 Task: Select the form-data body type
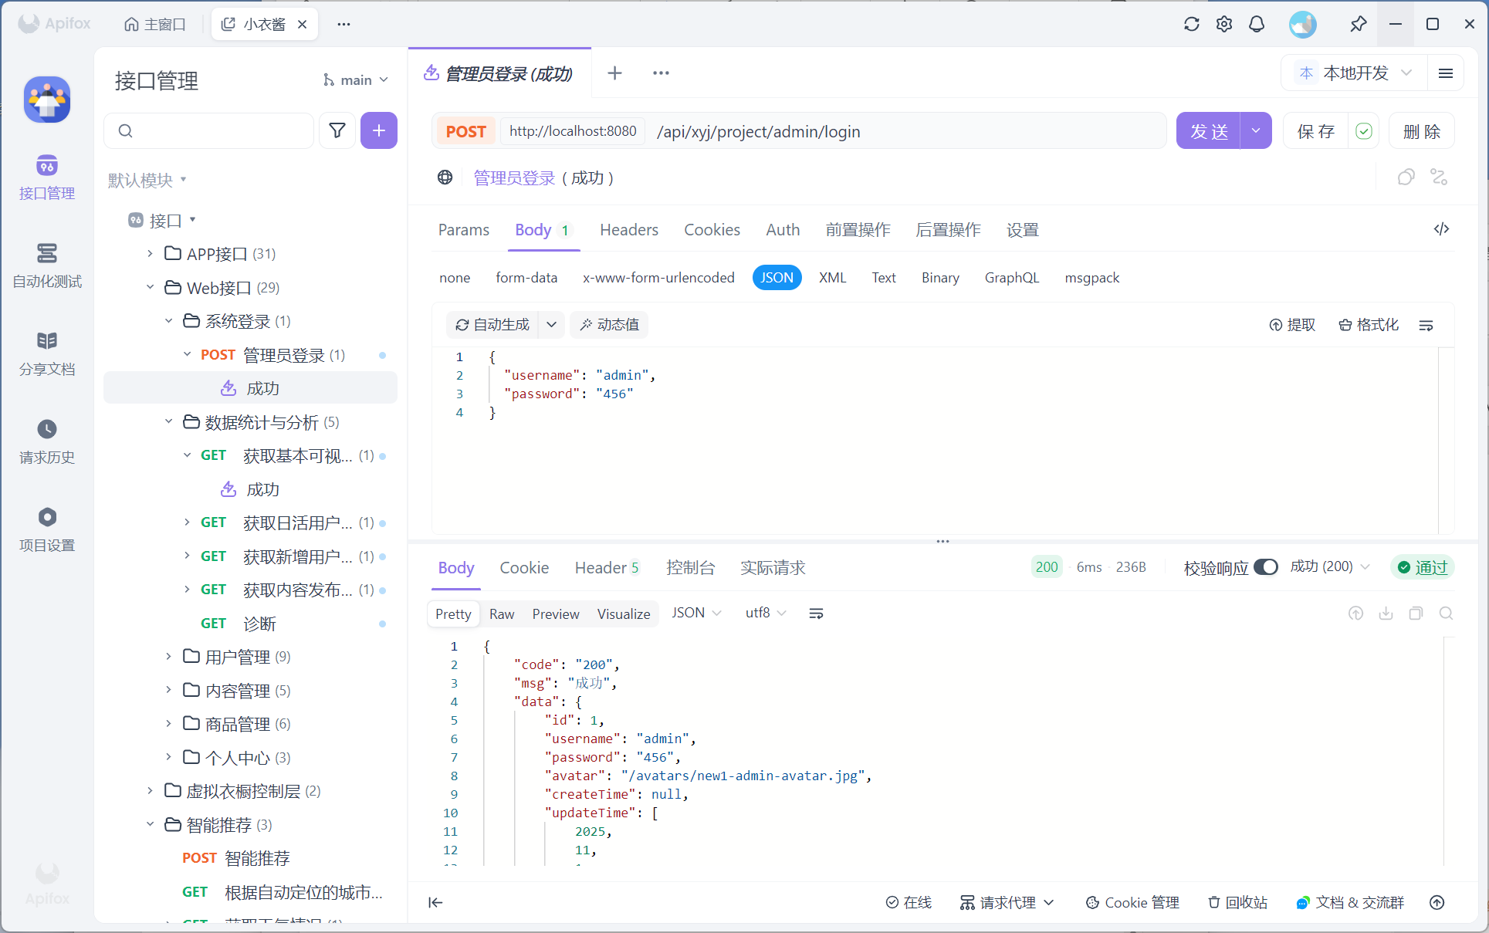pos(526,278)
